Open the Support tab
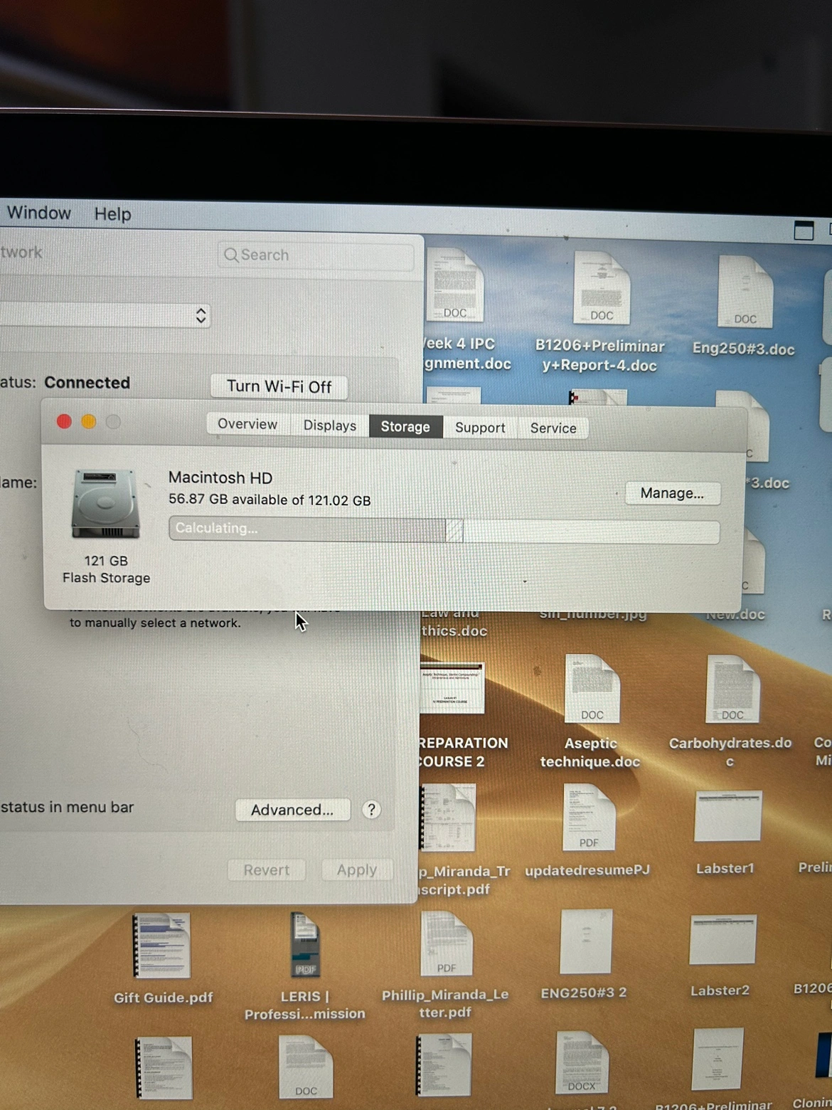The image size is (832, 1110). point(480,428)
